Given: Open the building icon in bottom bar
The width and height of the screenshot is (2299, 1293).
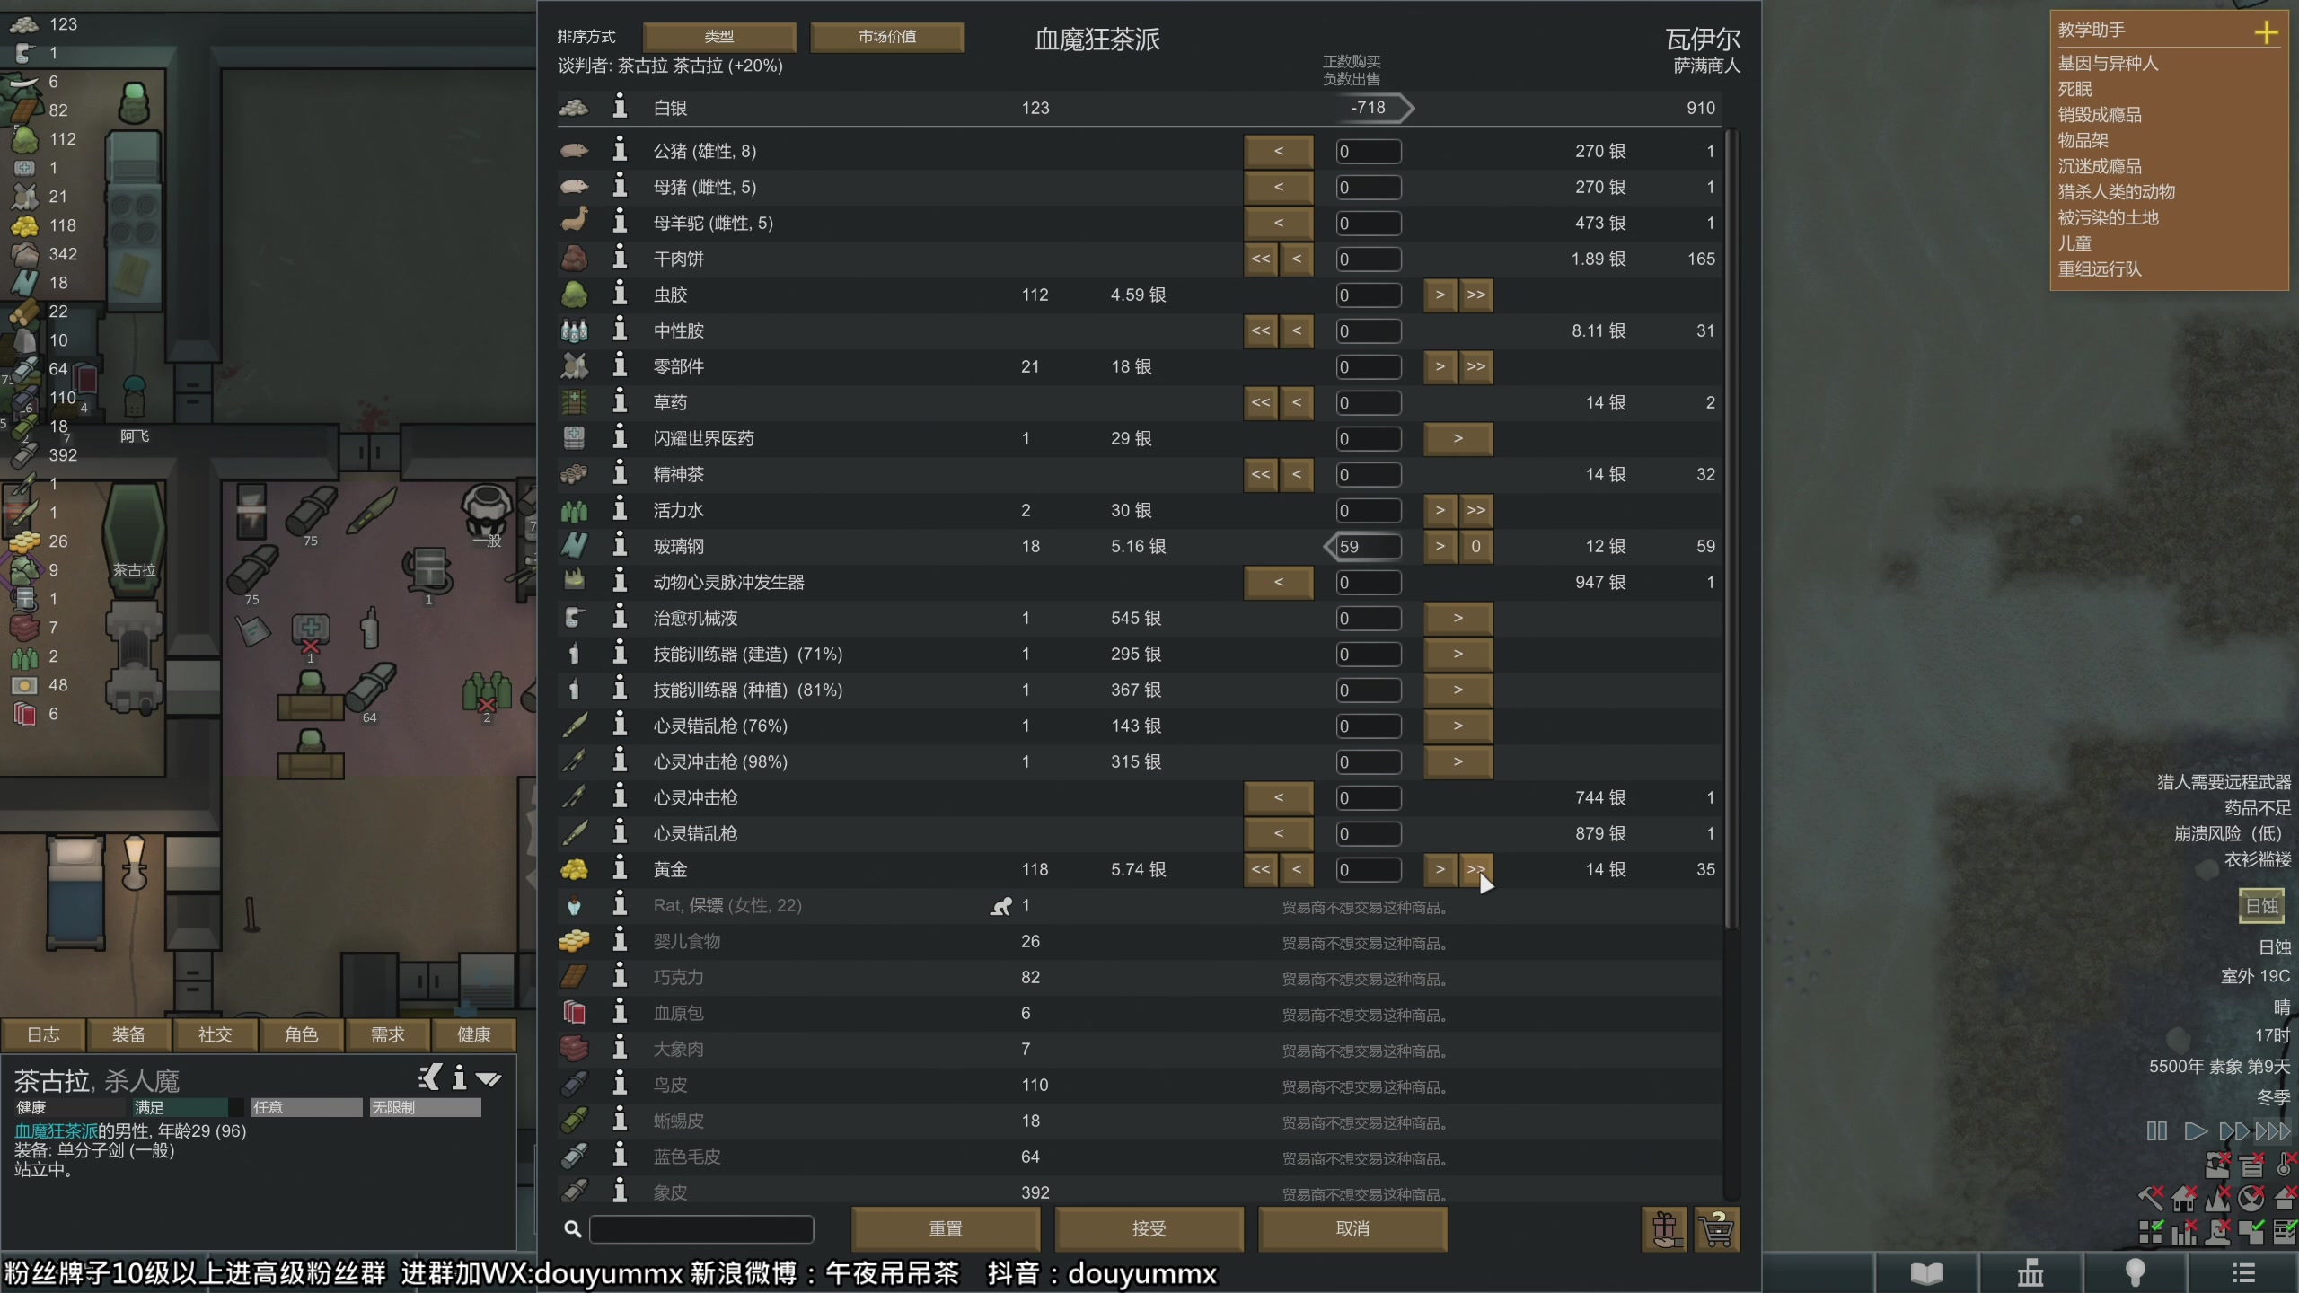Looking at the screenshot, I should point(2030,1273).
